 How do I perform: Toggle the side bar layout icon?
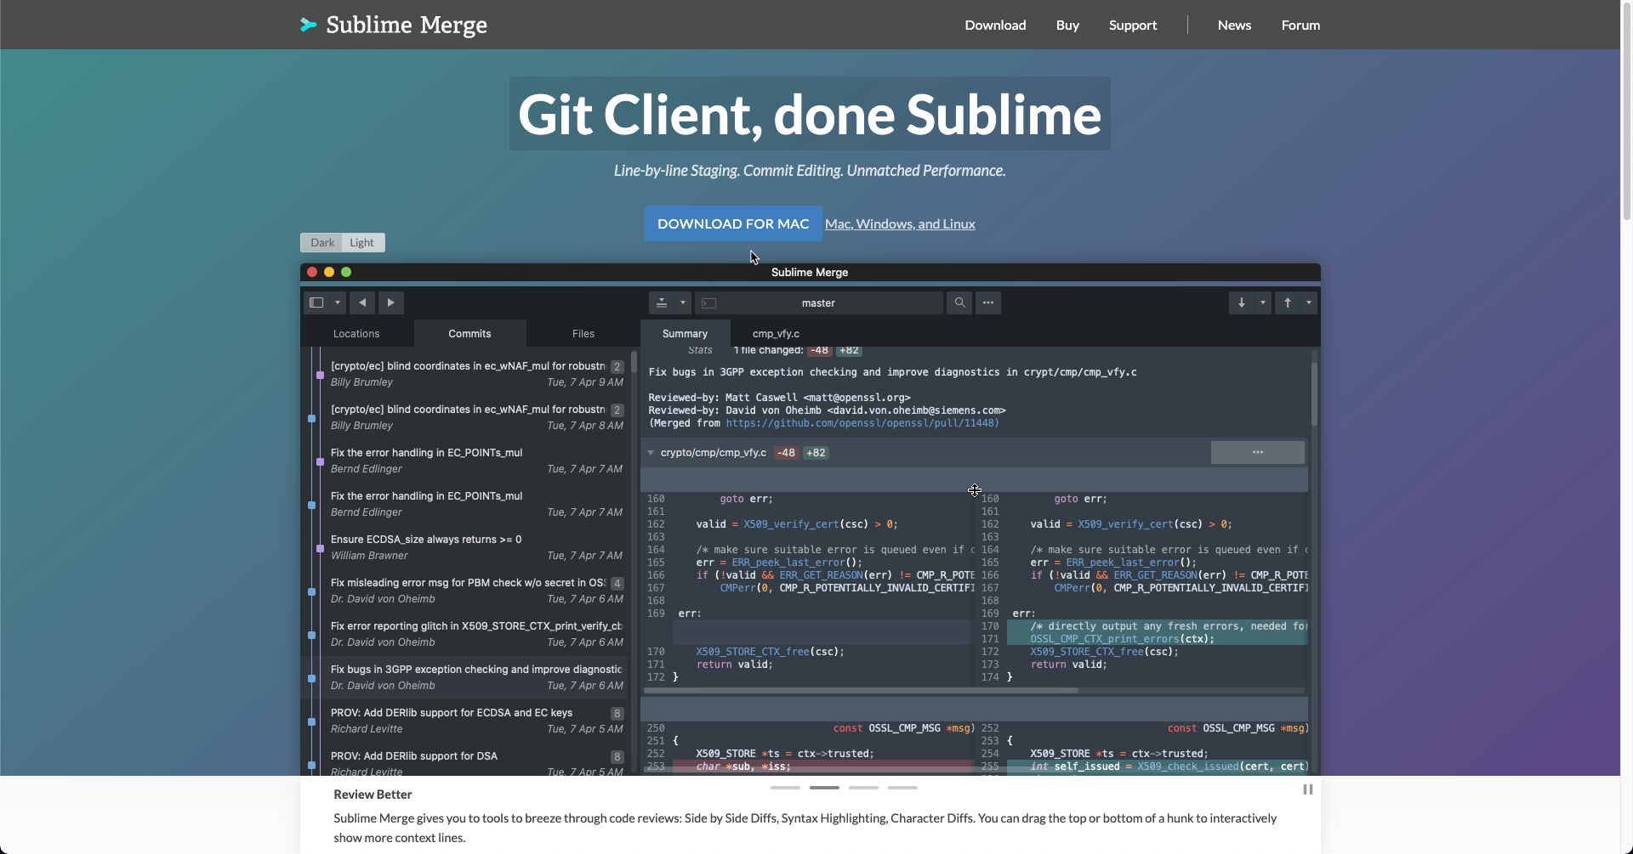[316, 303]
